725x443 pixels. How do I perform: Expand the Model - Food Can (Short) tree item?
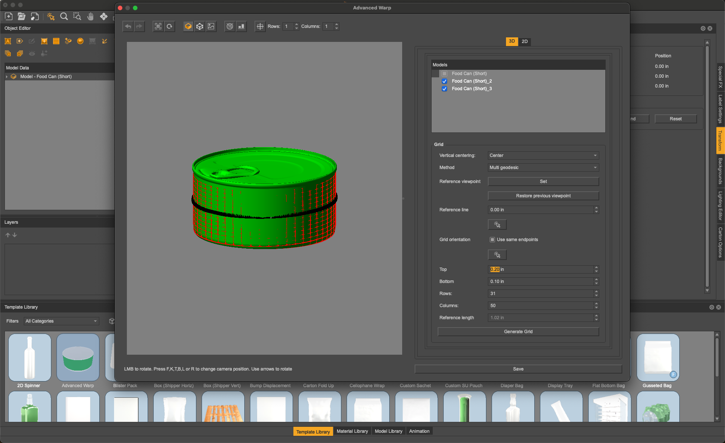[7, 77]
